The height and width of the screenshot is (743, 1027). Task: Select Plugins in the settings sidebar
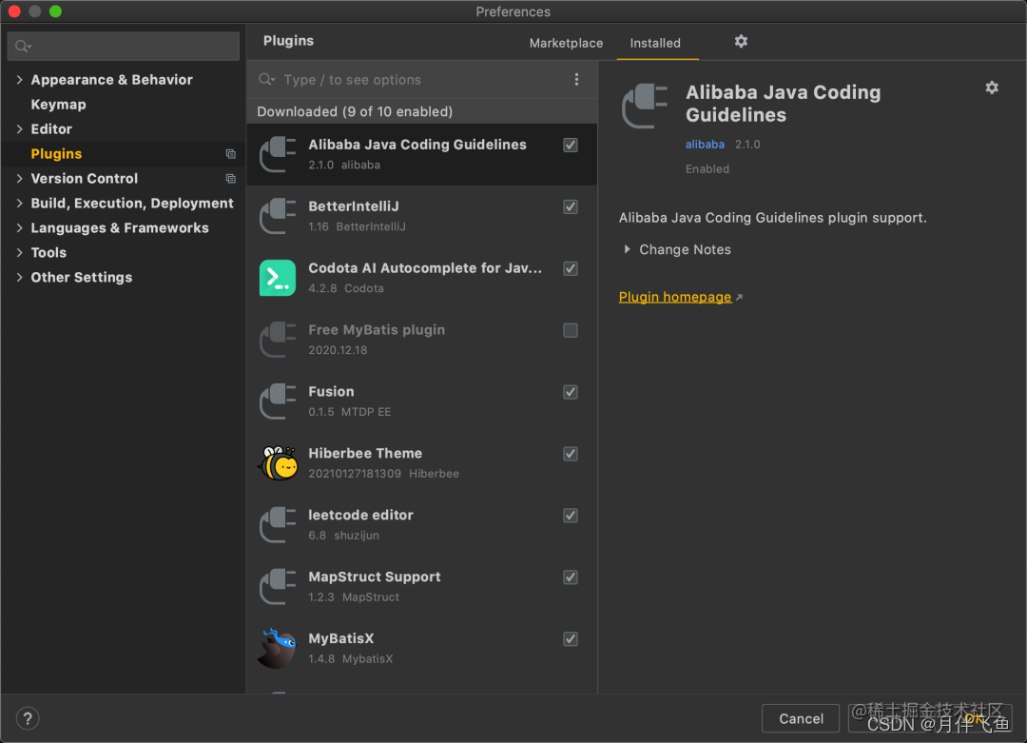point(56,154)
